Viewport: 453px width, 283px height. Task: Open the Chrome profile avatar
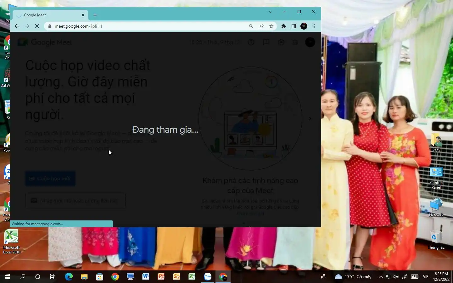[x=304, y=26]
